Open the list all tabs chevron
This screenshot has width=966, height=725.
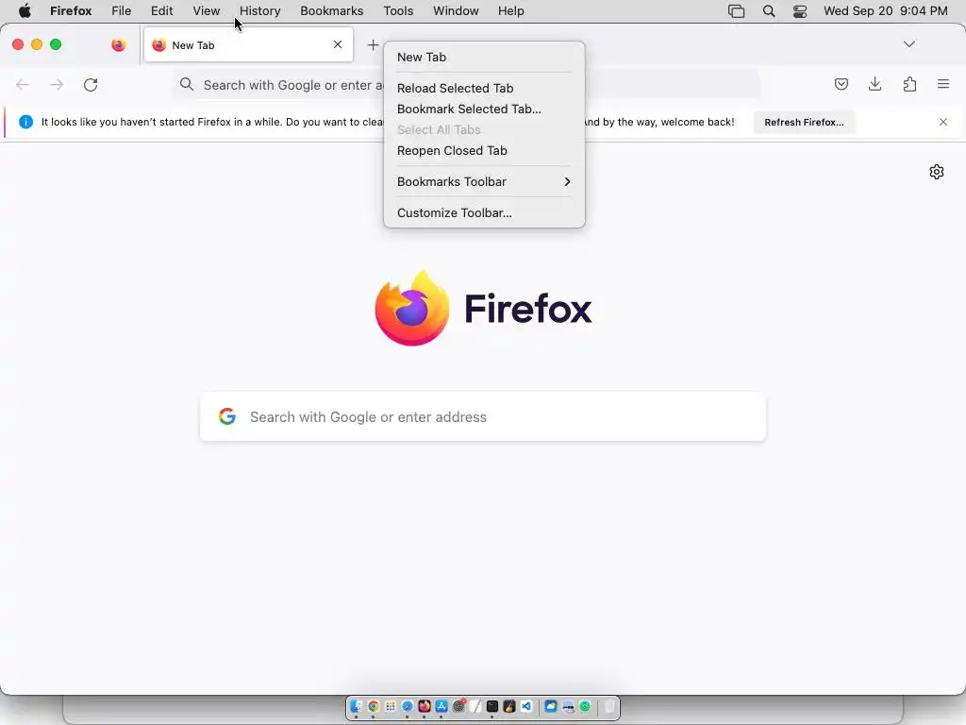point(909,44)
